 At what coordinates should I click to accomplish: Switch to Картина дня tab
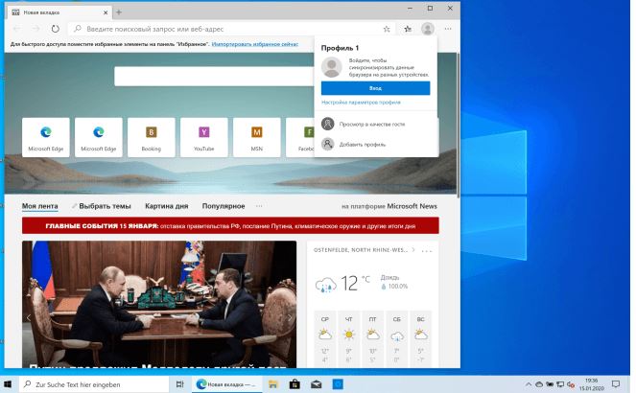[166, 206]
